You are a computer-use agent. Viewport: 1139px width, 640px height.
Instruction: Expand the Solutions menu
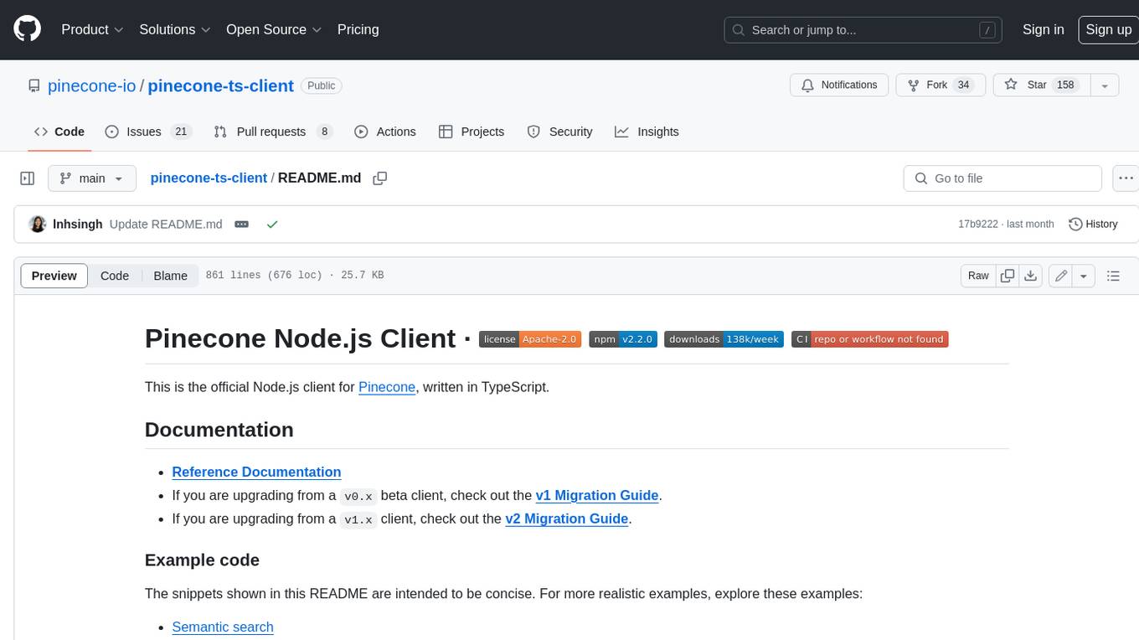click(175, 29)
